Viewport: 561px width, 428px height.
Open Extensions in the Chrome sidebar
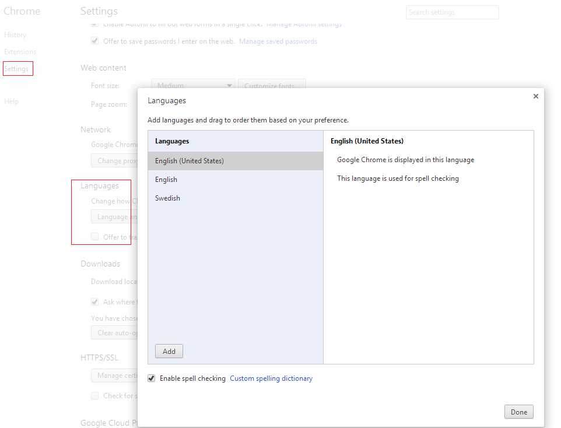click(19, 52)
